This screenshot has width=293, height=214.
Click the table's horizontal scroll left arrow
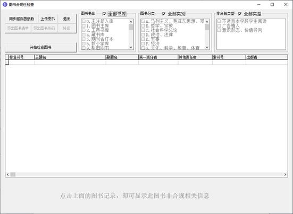pyautogui.click(x=7, y=175)
